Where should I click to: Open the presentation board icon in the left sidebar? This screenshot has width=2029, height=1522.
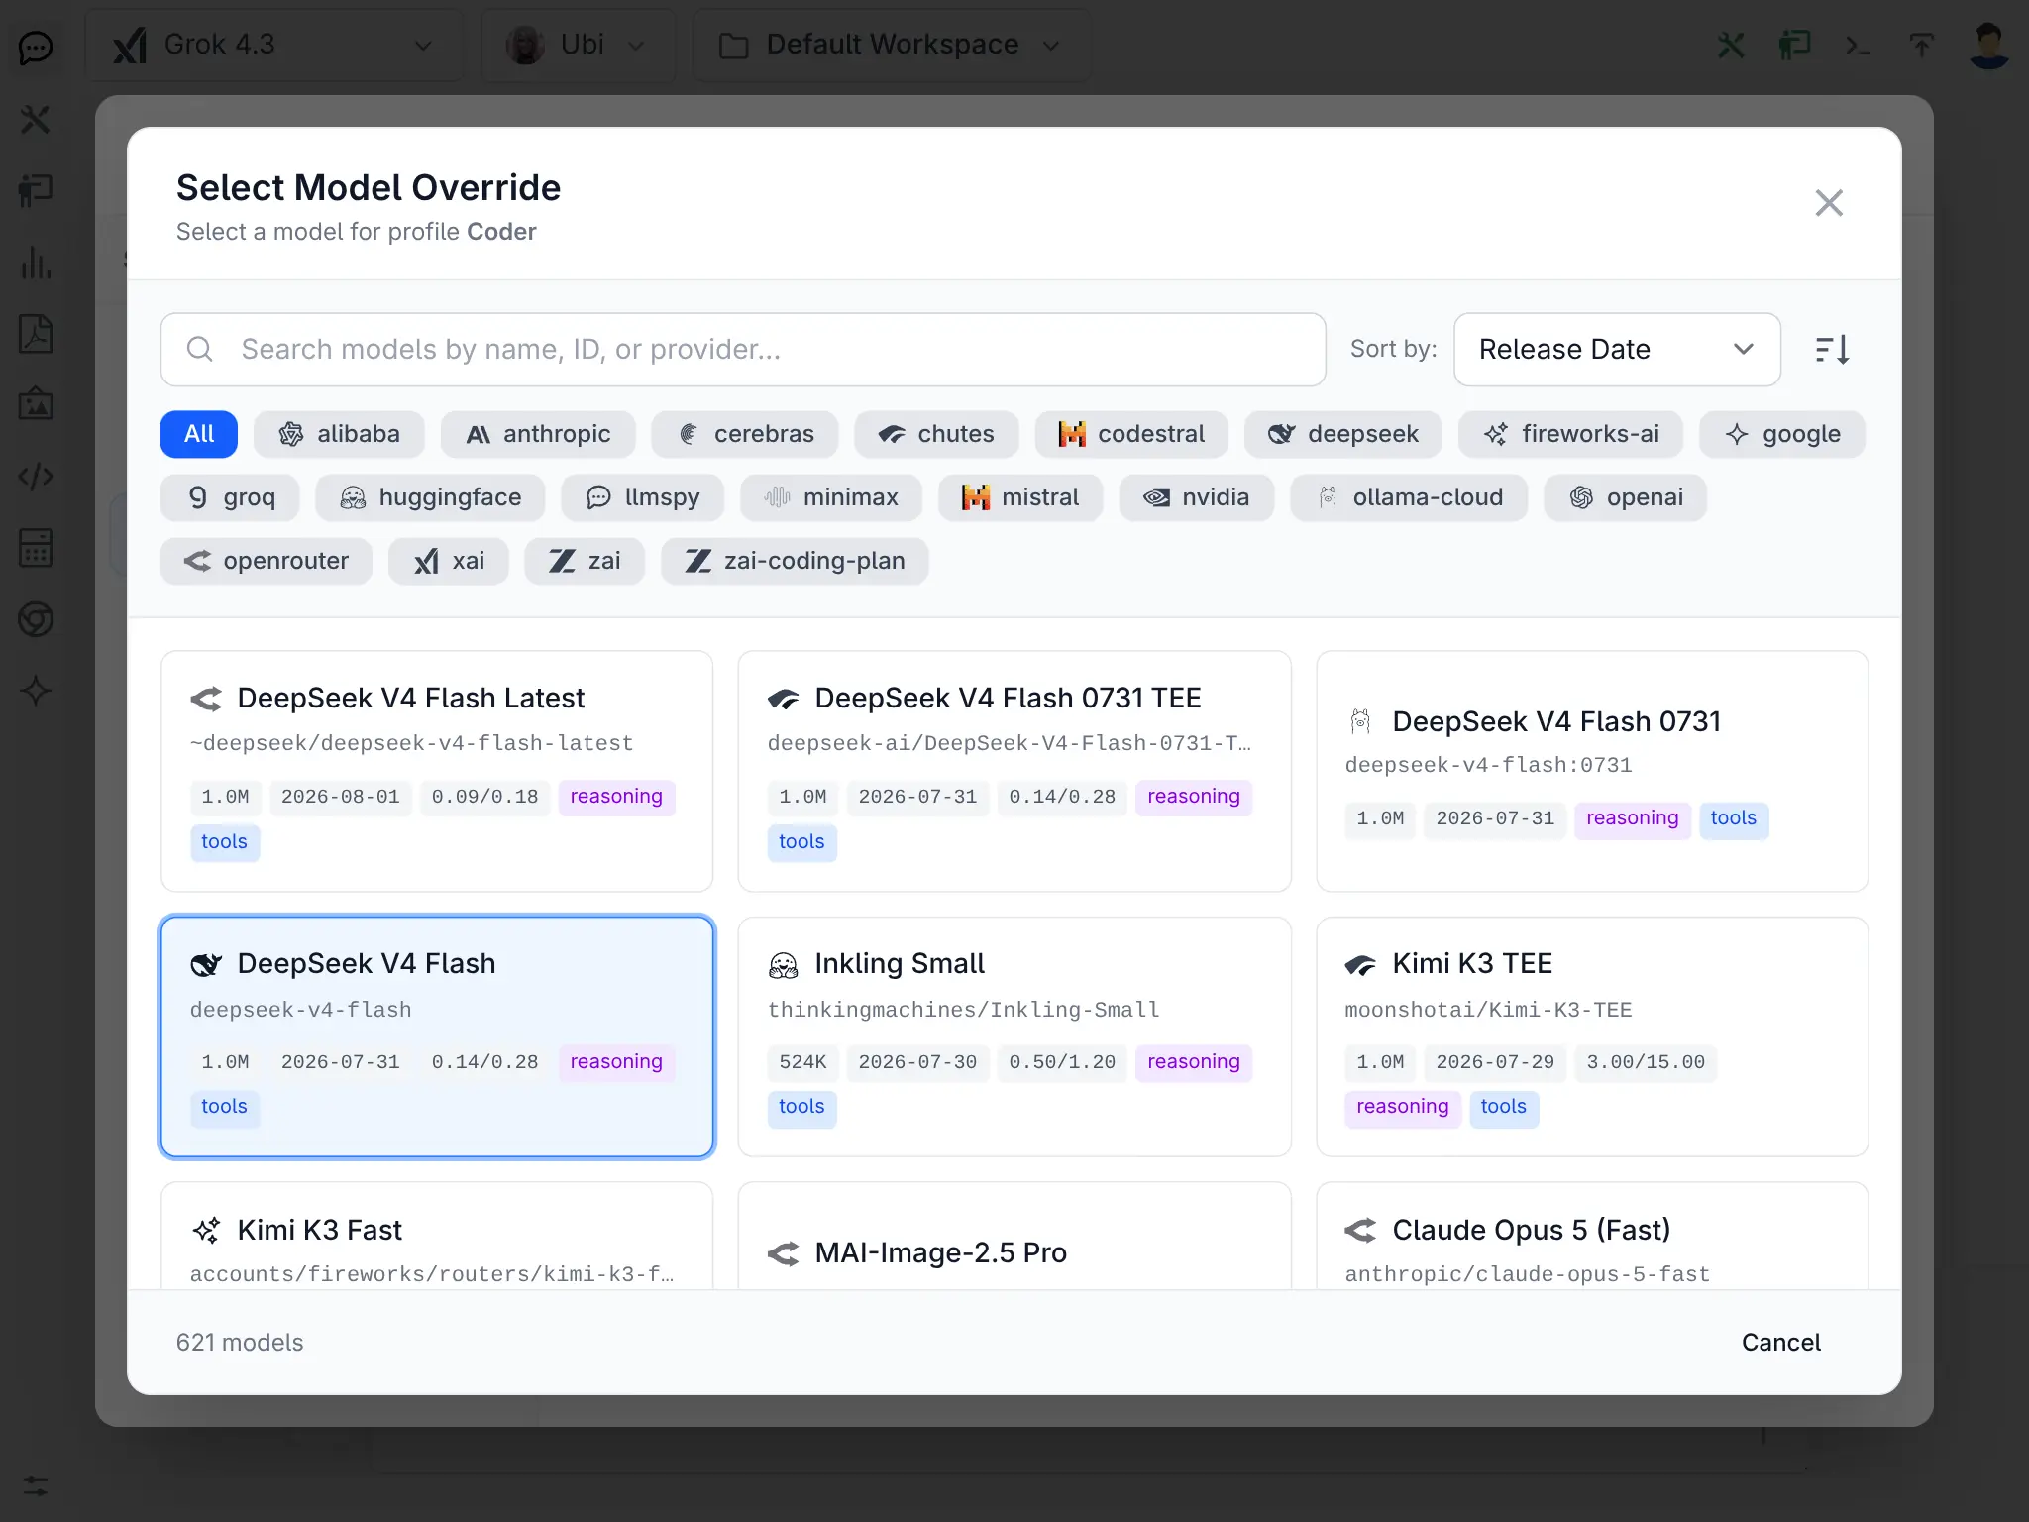(x=36, y=190)
